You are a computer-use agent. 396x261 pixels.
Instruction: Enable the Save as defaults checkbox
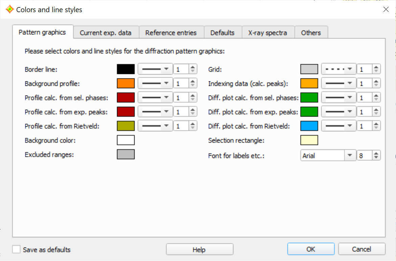(x=16, y=250)
